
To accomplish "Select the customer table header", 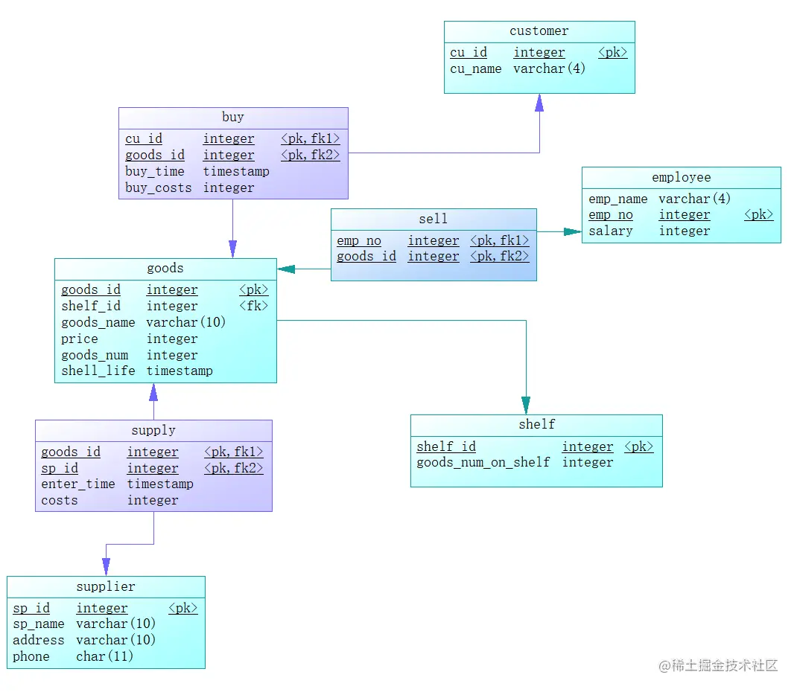I will point(539,31).
